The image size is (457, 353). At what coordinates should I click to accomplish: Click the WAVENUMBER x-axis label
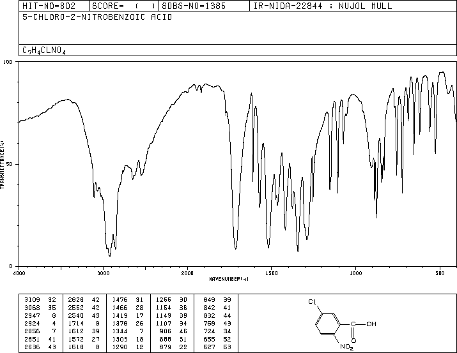(x=229, y=279)
